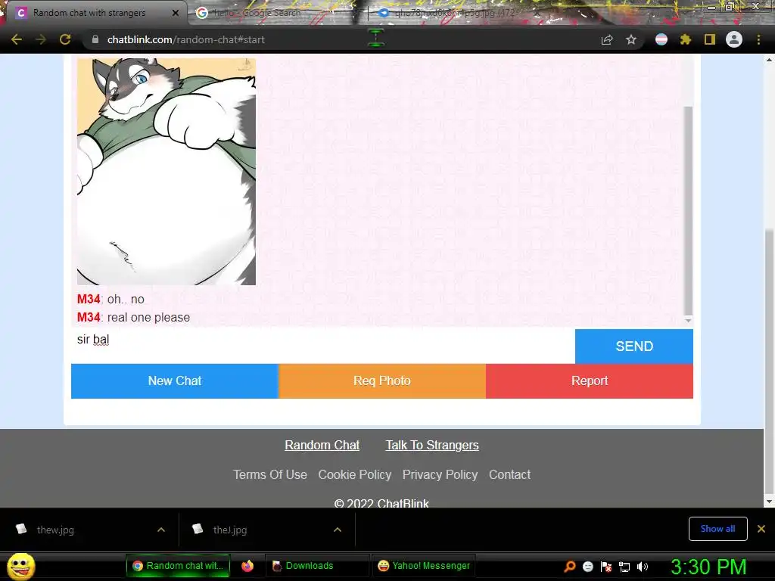Screen dimensions: 775x581
Task: Toggle the browser side panel icon
Action: coord(710,39)
